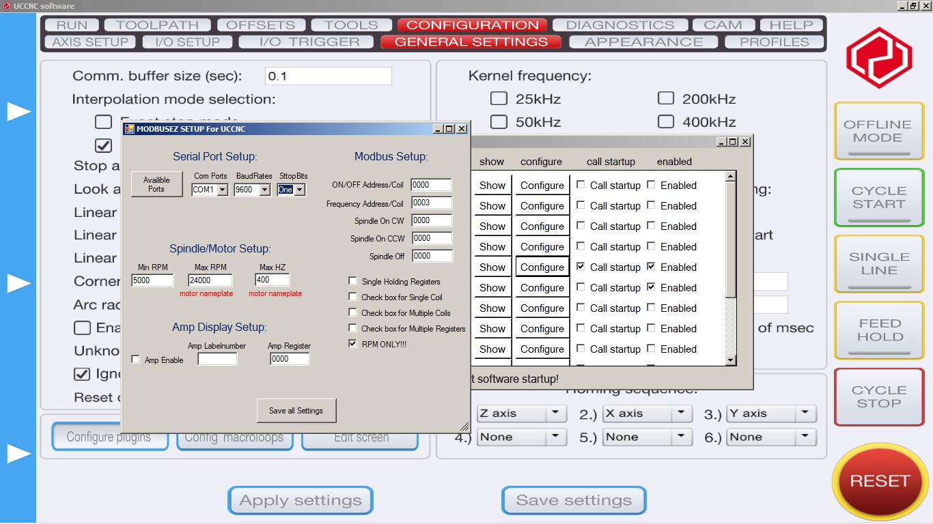Switch to the RUN tab
This screenshot has height=524, width=933.
[x=72, y=25]
